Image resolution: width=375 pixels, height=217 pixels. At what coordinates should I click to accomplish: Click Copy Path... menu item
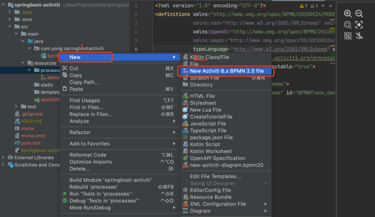pyautogui.click(x=119, y=82)
